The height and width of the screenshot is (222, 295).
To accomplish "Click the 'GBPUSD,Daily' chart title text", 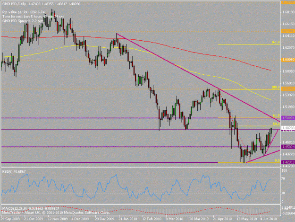I will click(x=15, y=4).
